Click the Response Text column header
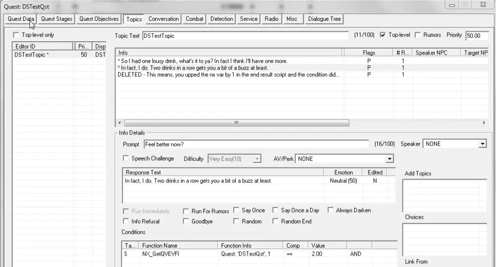The image size is (496, 267). point(223,172)
